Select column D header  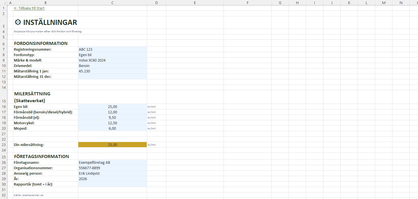point(156,3)
